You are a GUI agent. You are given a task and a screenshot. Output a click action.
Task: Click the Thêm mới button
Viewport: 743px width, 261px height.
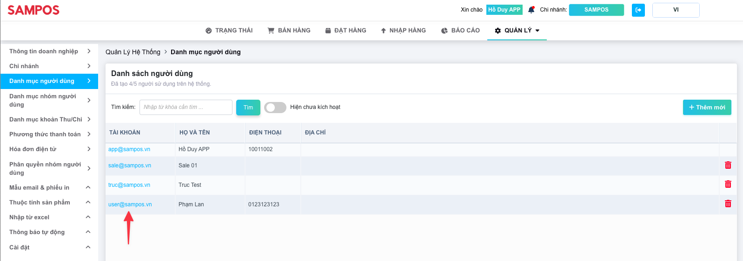[x=707, y=108]
